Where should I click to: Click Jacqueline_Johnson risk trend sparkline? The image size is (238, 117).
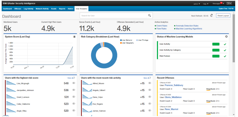tap(11, 90)
